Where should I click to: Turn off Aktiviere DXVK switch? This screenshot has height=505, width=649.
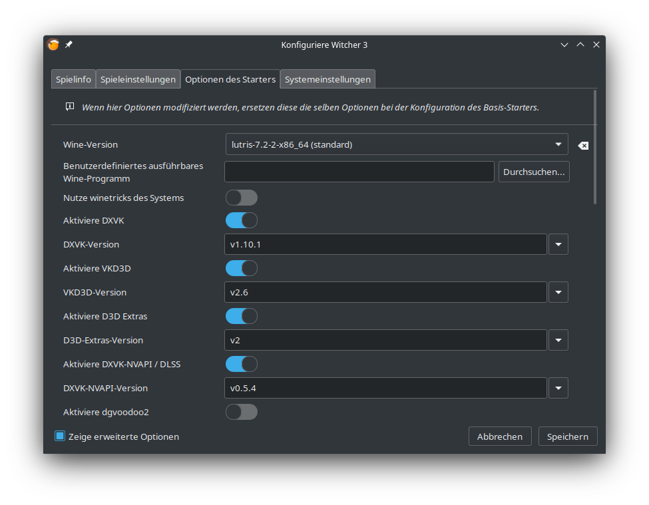click(242, 220)
